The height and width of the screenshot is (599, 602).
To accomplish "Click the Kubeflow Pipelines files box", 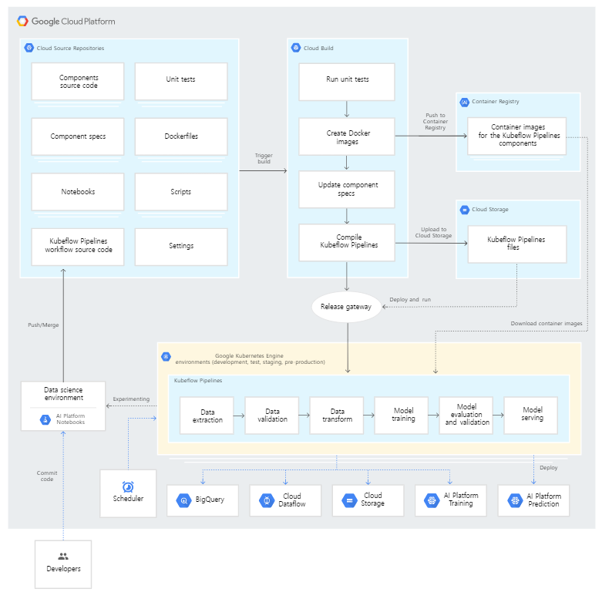I will (516, 244).
